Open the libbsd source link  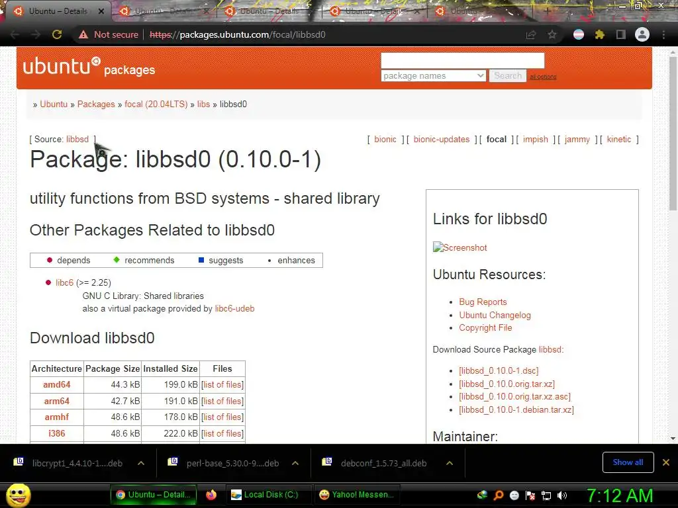pyautogui.click(x=77, y=139)
